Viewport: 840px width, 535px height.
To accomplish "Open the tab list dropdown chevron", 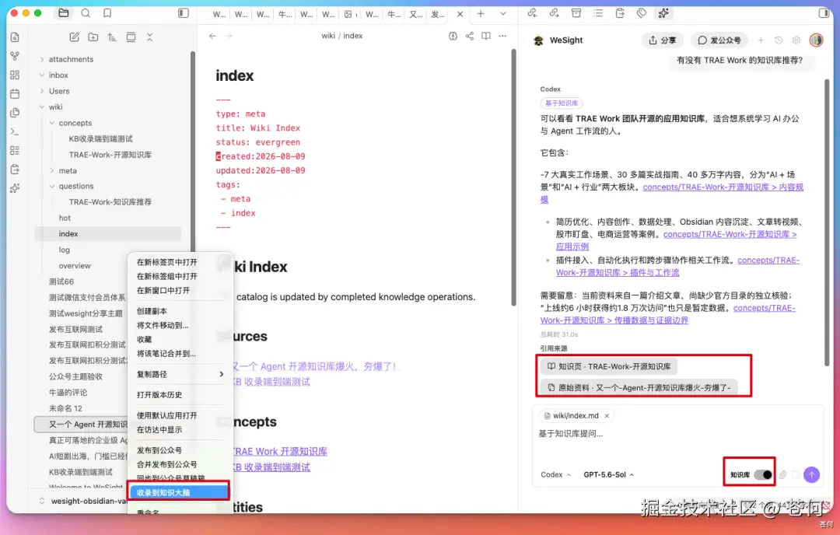I will tap(503, 13).
